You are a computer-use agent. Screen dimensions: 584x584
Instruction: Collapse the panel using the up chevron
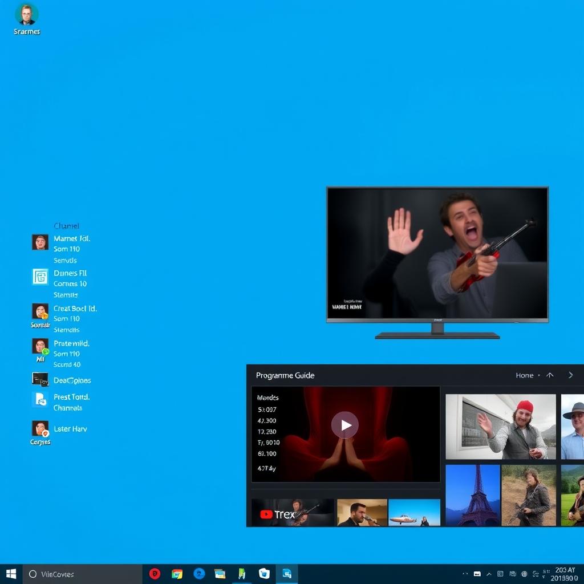click(550, 375)
